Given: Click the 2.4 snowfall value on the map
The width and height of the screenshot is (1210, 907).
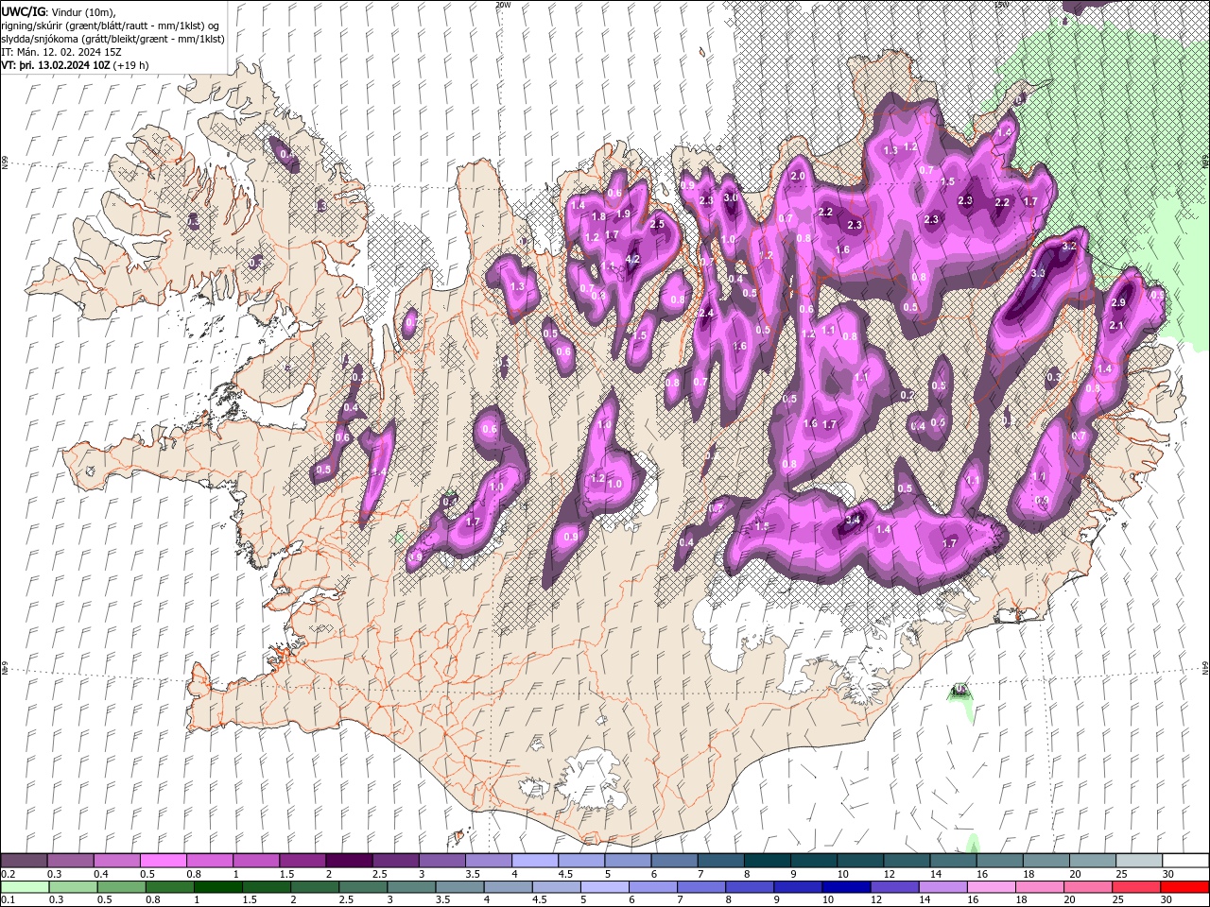Looking at the screenshot, I should (706, 313).
